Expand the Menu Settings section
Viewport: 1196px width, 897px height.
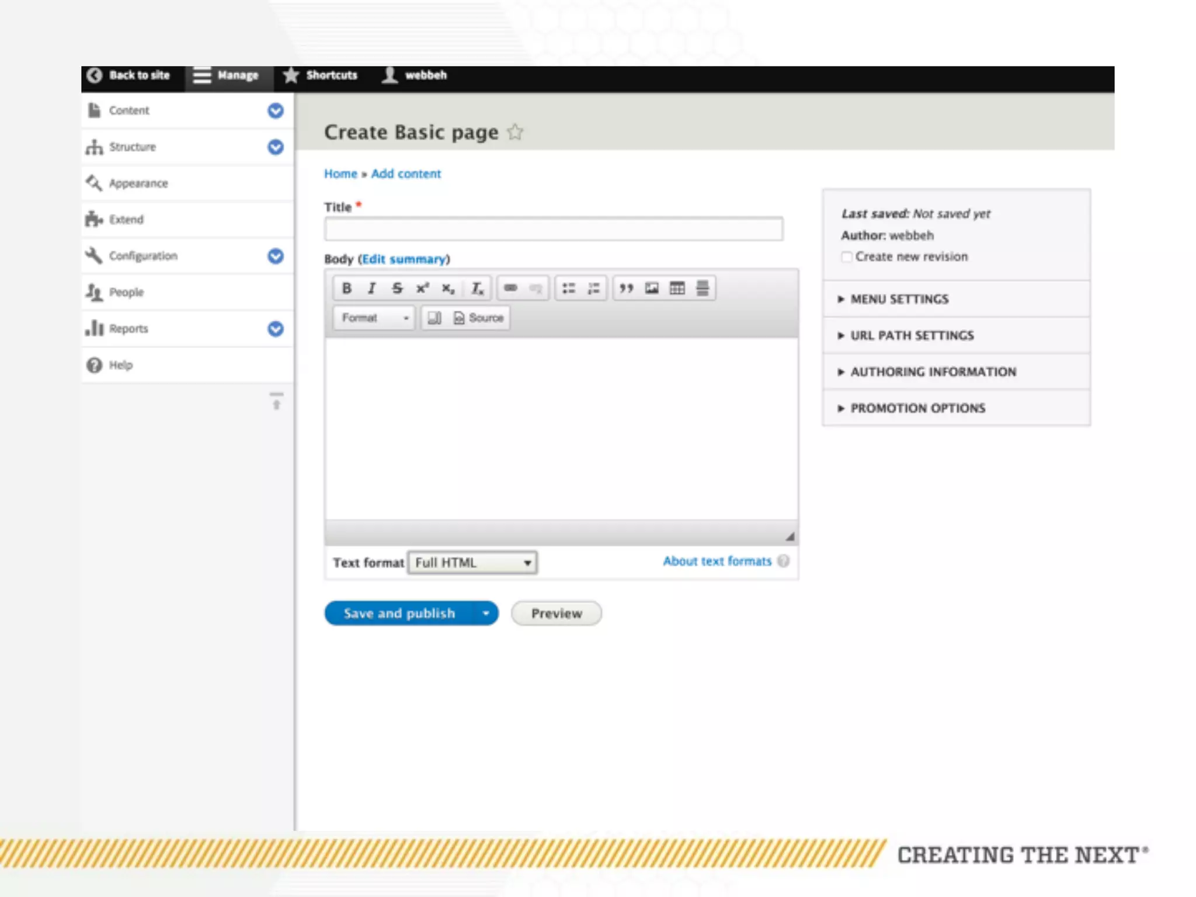(899, 299)
